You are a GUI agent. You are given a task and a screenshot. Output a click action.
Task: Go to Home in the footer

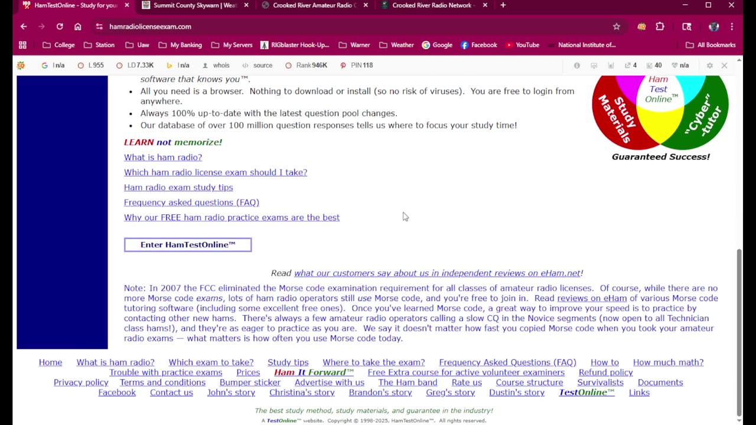click(50, 362)
